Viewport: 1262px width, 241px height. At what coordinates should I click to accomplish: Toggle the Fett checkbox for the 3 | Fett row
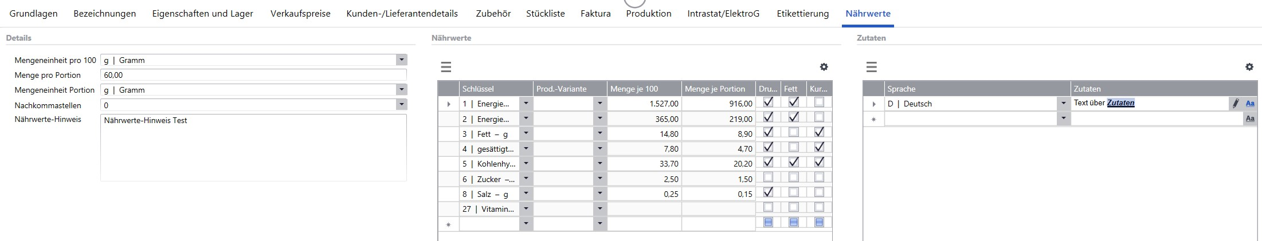coord(793,132)
